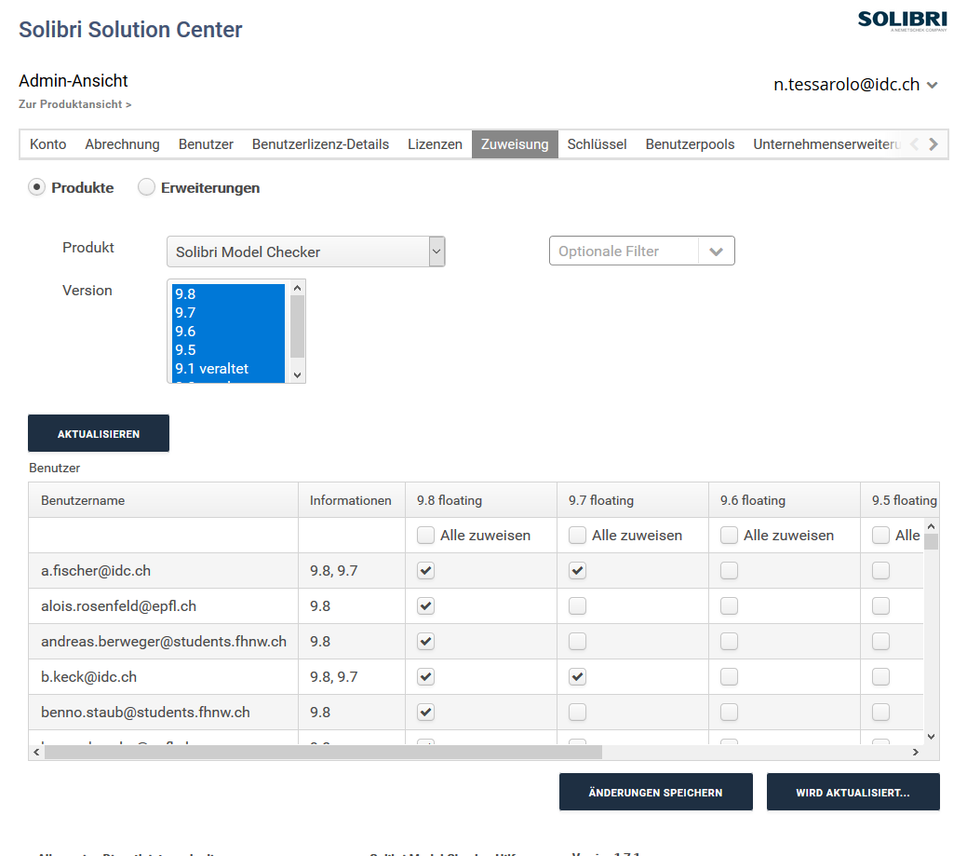Click table scroll right arrow
967x856 pixels.
pos(916,752)
